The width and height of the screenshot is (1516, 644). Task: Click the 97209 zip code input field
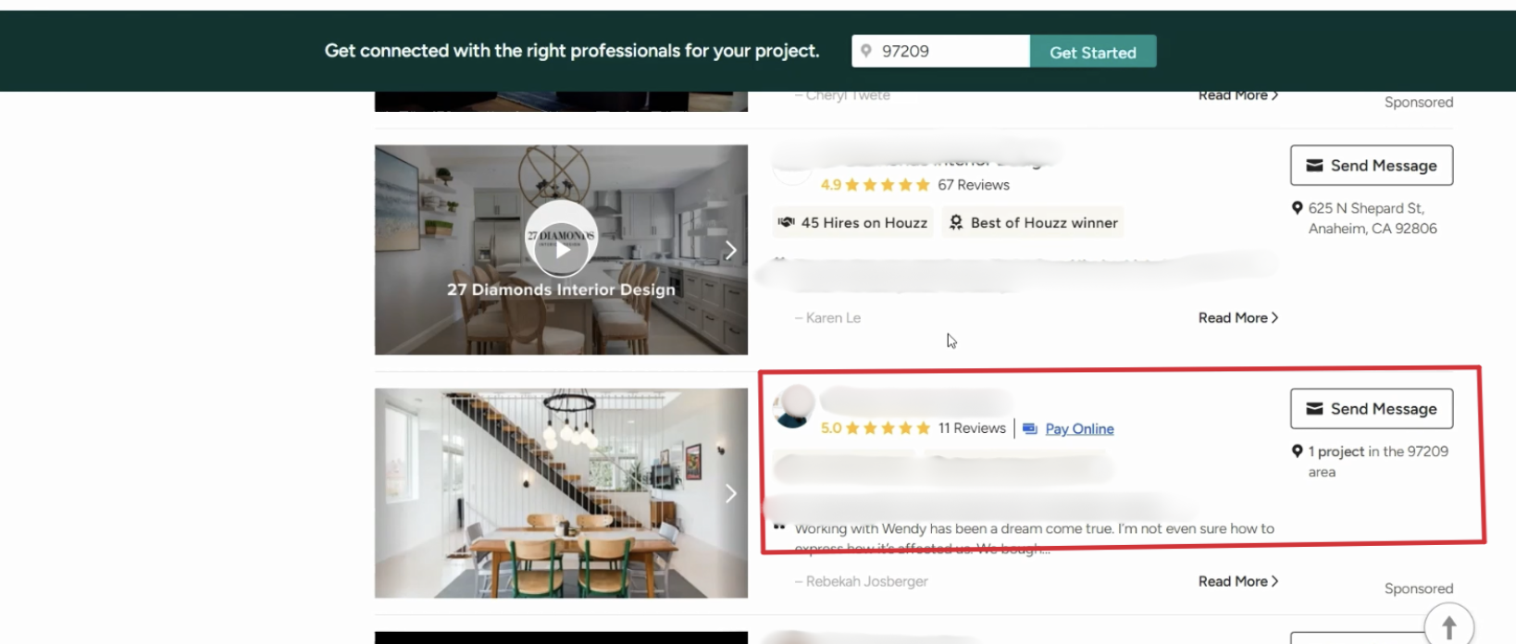point(940,52)
